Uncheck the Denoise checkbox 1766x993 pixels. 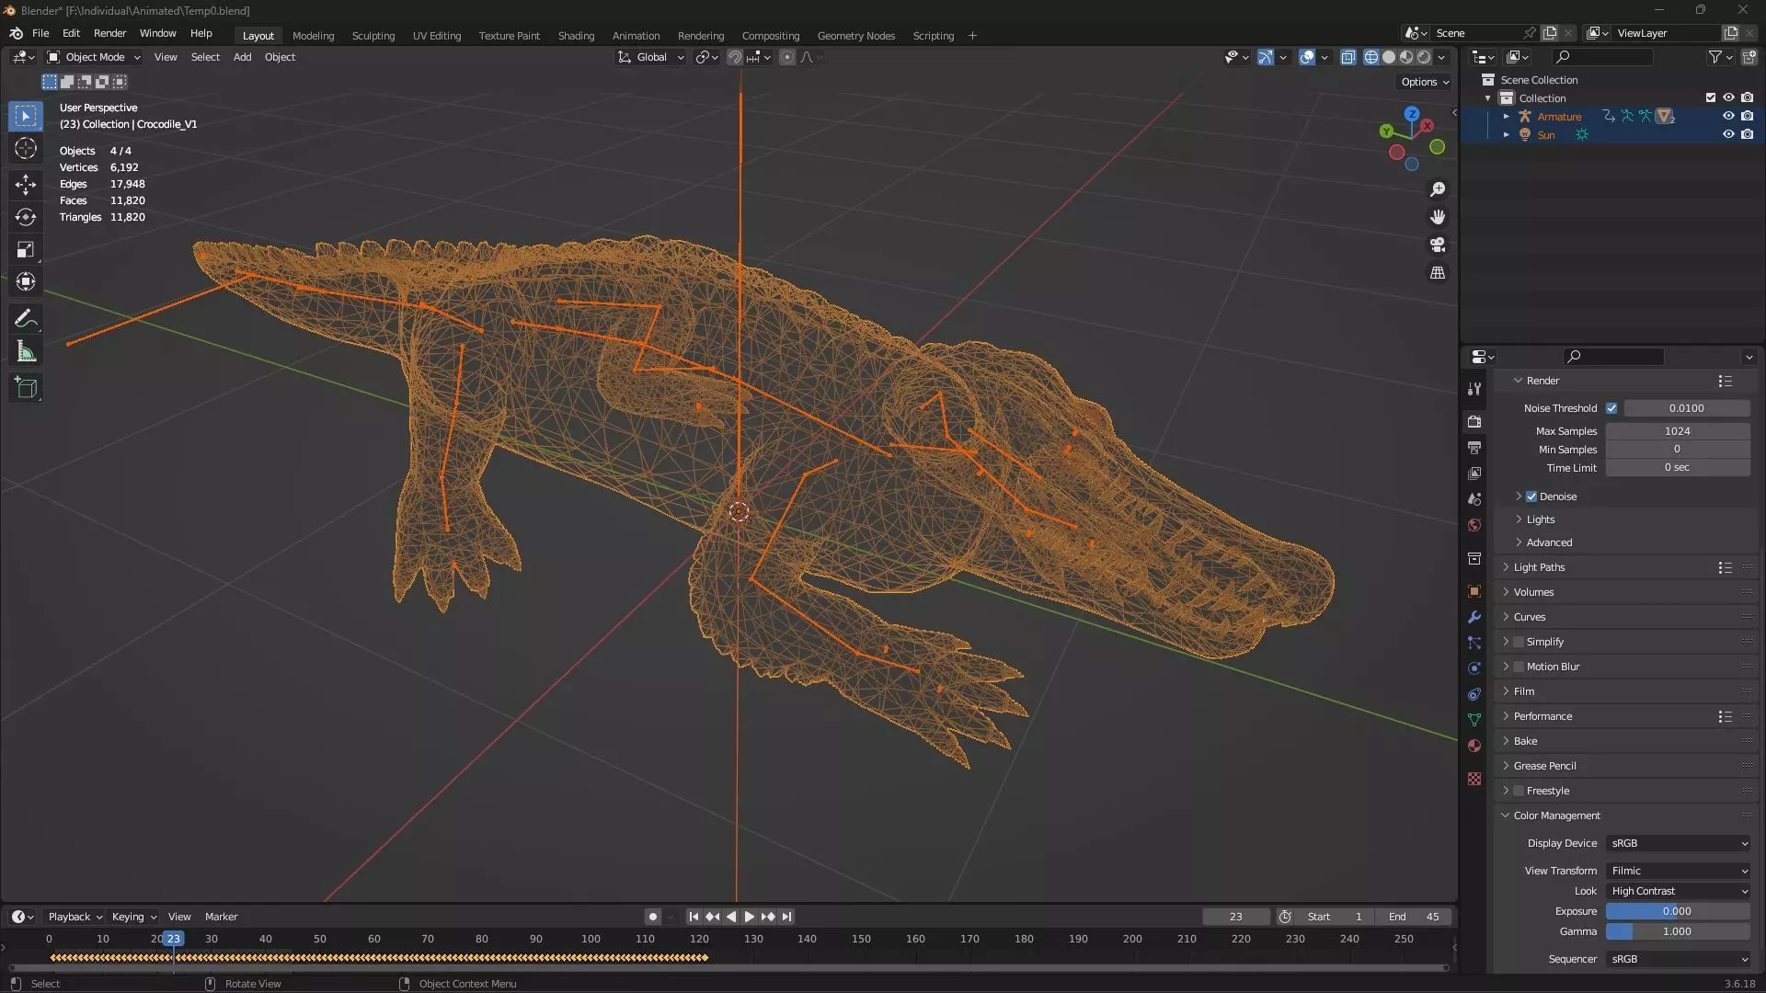pyautogui.click(x=1531, y=496)
